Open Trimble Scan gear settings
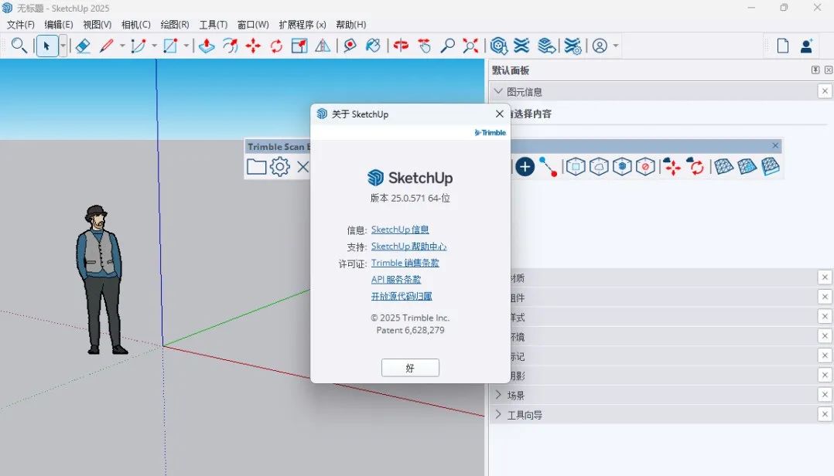 [x=280, y=167]
